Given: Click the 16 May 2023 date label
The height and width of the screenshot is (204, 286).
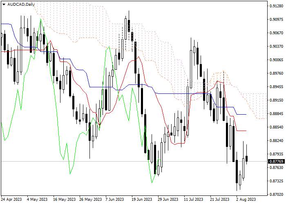Looking at the screenshot, I should coord(65,200).
